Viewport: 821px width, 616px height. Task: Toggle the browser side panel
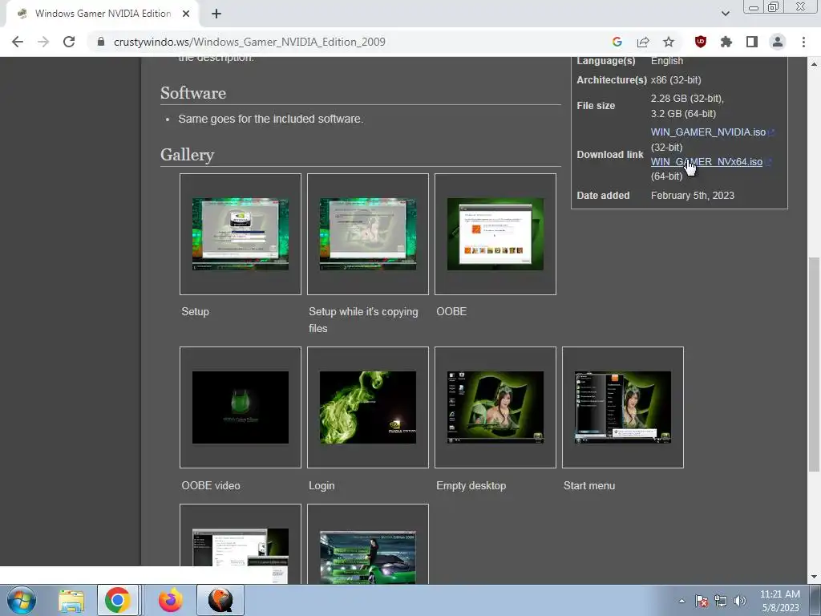tap(752, 42)
